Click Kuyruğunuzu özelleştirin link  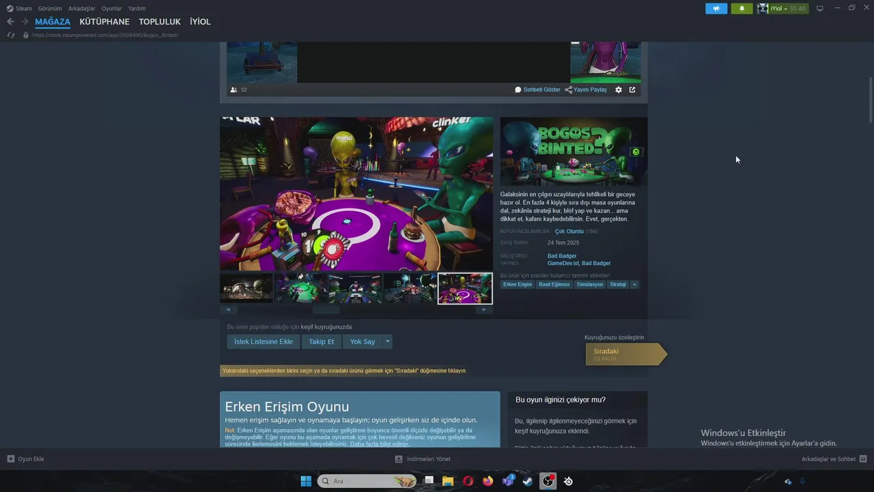615,338
